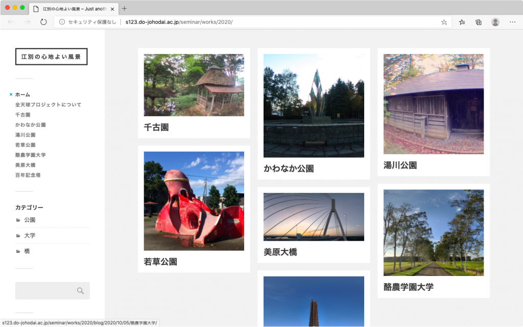Open the 大学 category link

click(30, 236)
